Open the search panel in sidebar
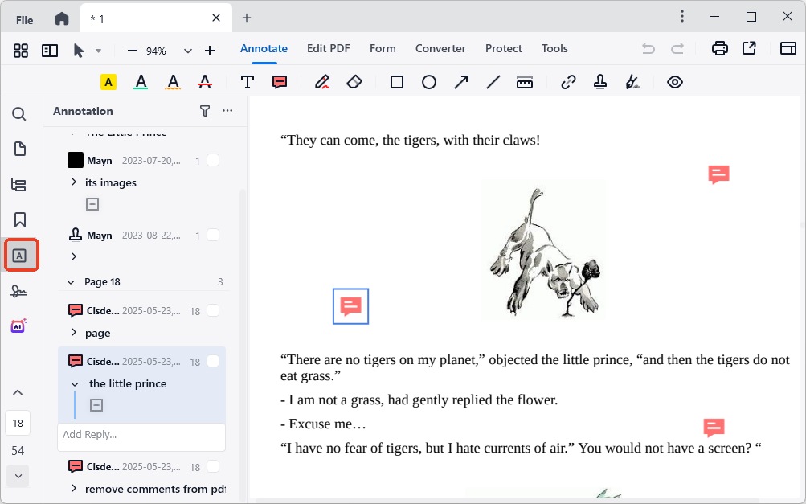The height and width of the screenshot is (504, 806). [x=19, y=114]
